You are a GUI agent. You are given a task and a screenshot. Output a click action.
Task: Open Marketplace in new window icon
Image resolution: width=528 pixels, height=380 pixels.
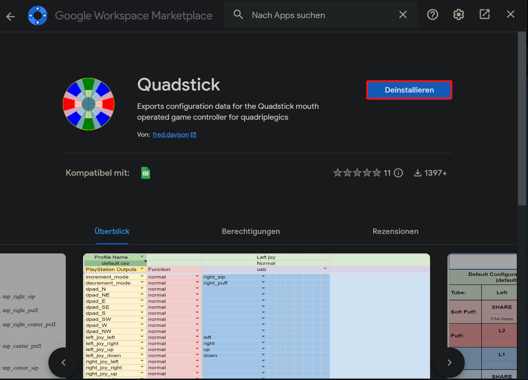(484, 14)
